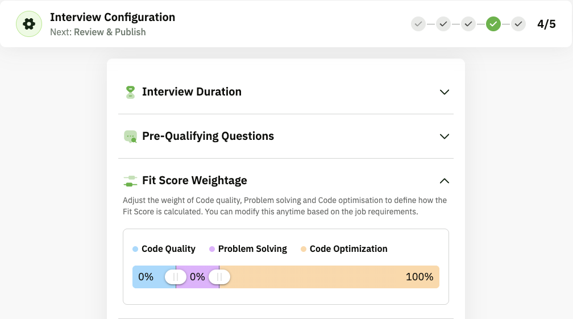This screenshot has height=319, width=573.
Task: Click the Fit Score Weightage sliders icon
Action: [x=130, y=181]
